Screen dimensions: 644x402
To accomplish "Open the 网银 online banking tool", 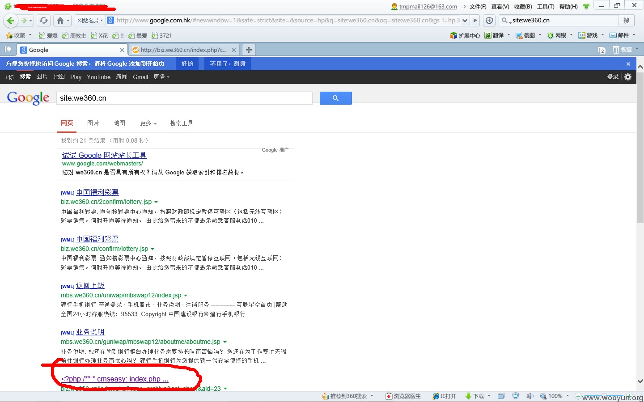I will [x=557, y=35].
